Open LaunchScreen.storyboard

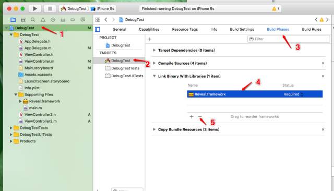point(44,81)
